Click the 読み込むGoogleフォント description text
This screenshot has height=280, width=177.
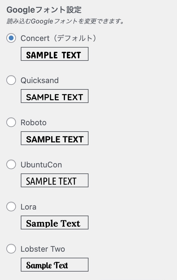(x=65, y=21)
